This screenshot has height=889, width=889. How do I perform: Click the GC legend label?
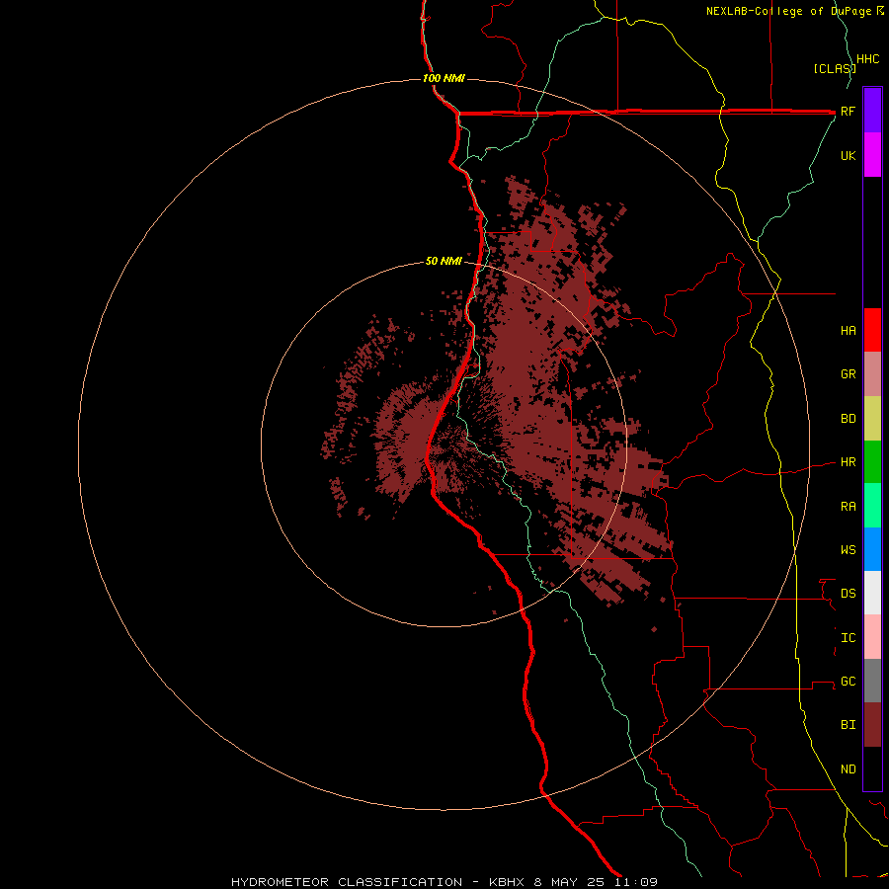coord(848,681)
